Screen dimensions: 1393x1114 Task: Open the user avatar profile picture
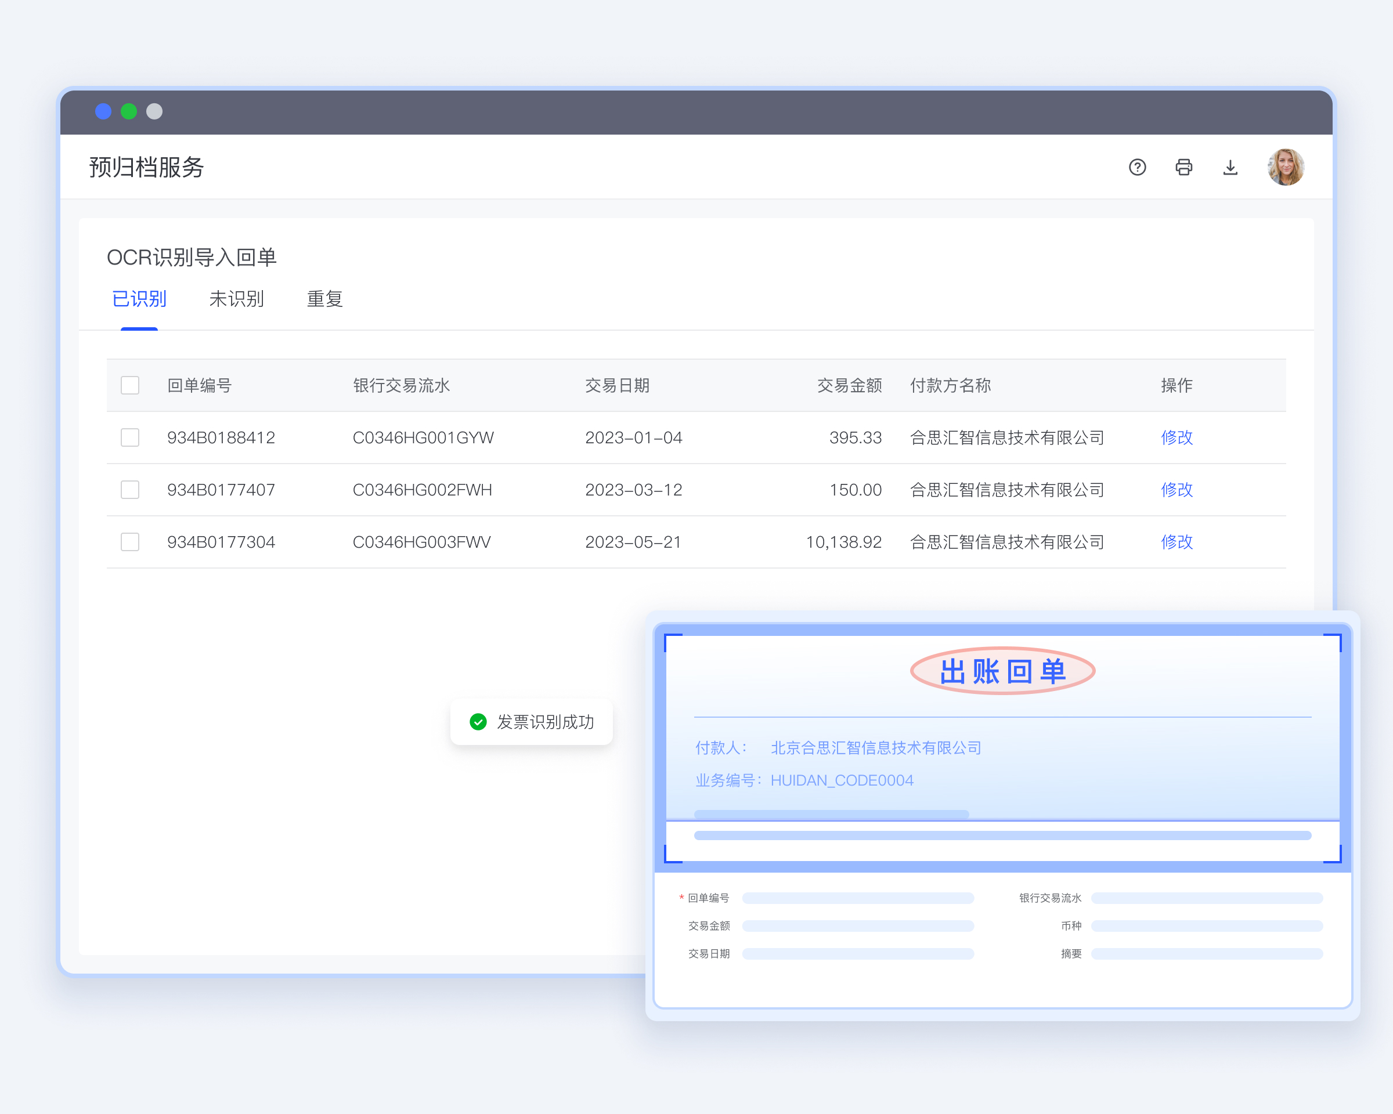pos(1285,167)
